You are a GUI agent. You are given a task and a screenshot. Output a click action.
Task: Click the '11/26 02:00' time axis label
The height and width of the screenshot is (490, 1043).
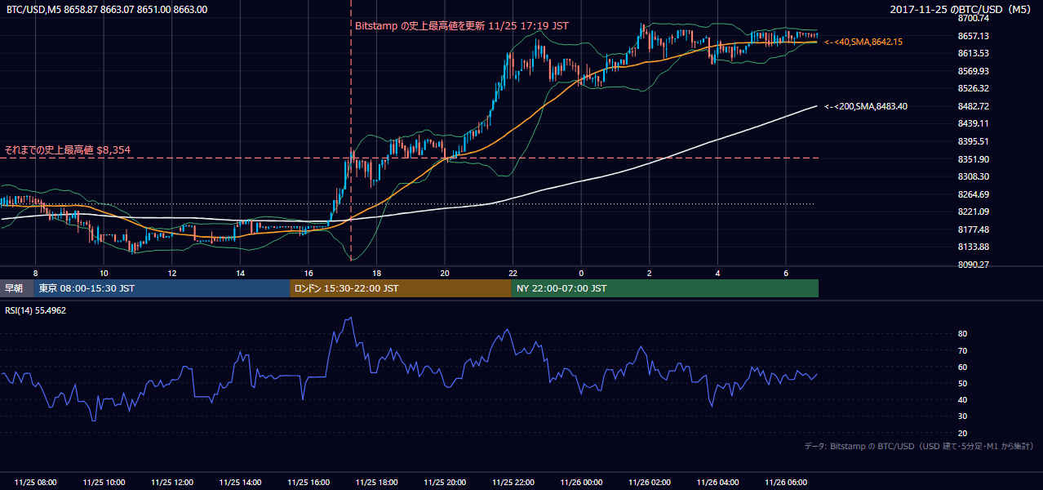649,483
